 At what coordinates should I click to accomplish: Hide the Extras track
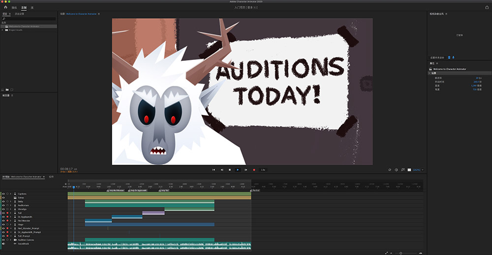coord(3,198)
